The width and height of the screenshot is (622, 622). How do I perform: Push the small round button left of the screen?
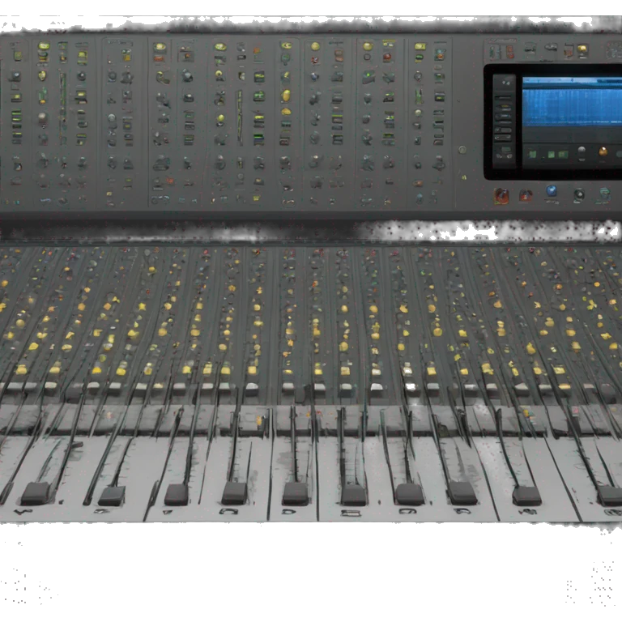(462, 150)
